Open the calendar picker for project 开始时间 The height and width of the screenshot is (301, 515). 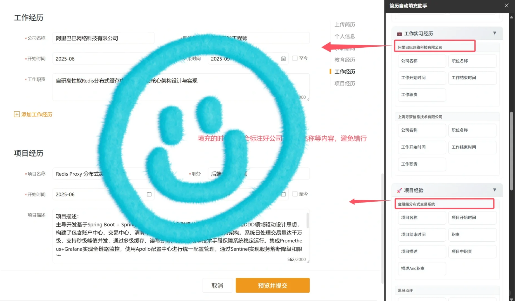(149, 194)
